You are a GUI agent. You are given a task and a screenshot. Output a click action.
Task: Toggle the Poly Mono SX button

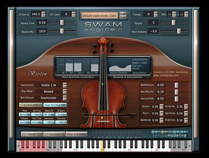(x=24, y=115)
